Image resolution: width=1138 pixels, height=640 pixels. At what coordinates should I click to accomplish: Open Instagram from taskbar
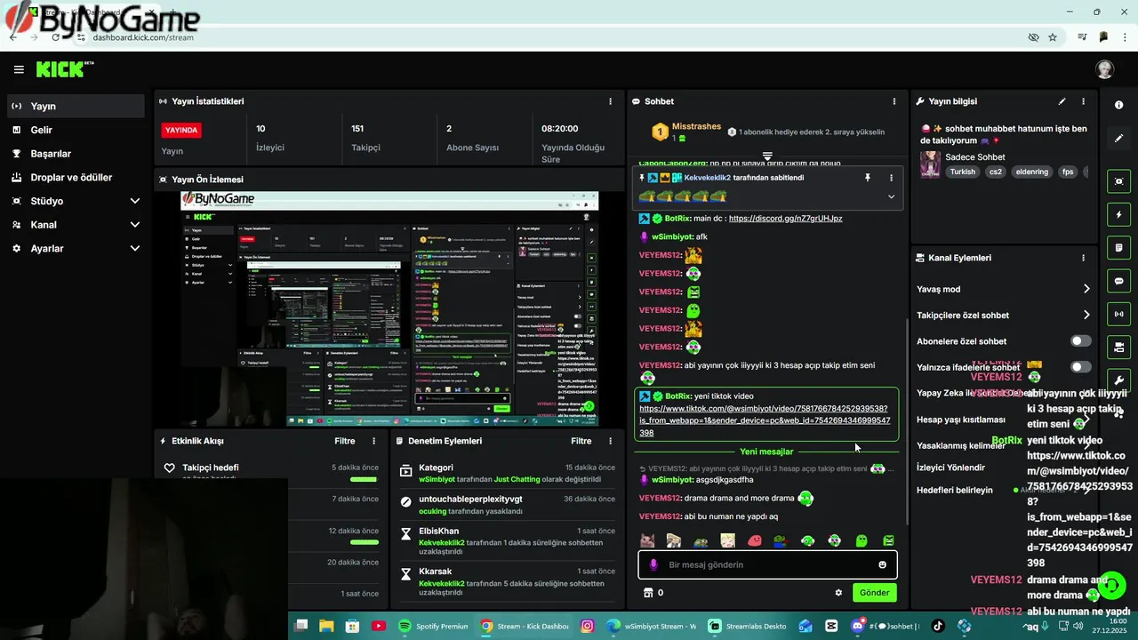587,626
